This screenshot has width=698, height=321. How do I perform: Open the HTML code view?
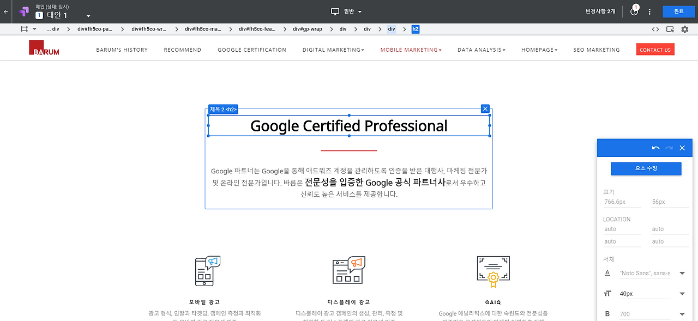[655, 29]
